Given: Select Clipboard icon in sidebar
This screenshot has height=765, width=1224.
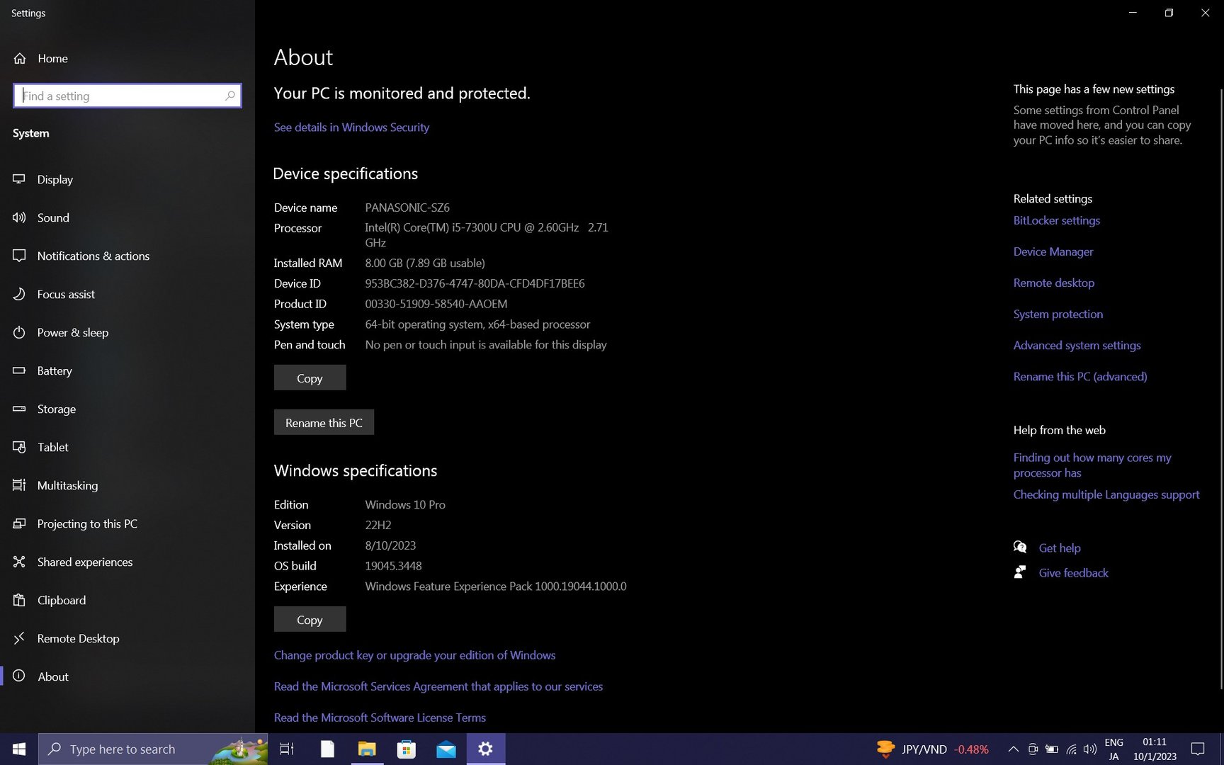Looking at the screenshot, I should (19, 601).
